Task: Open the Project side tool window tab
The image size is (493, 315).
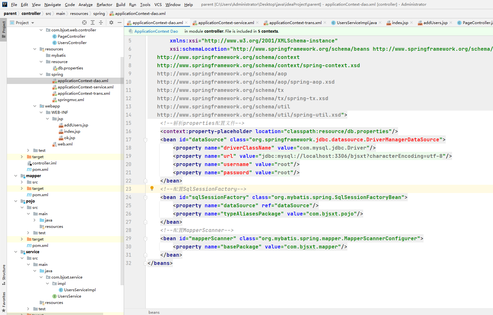Action: pos(3,29)
